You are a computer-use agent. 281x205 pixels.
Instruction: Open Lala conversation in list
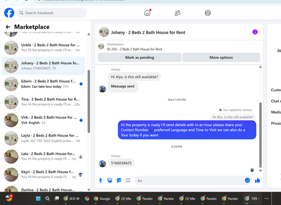[43, 156]
